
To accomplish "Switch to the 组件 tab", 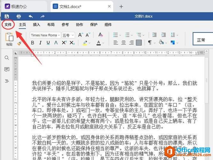I will pyautogui.click(x=108, y=25).
